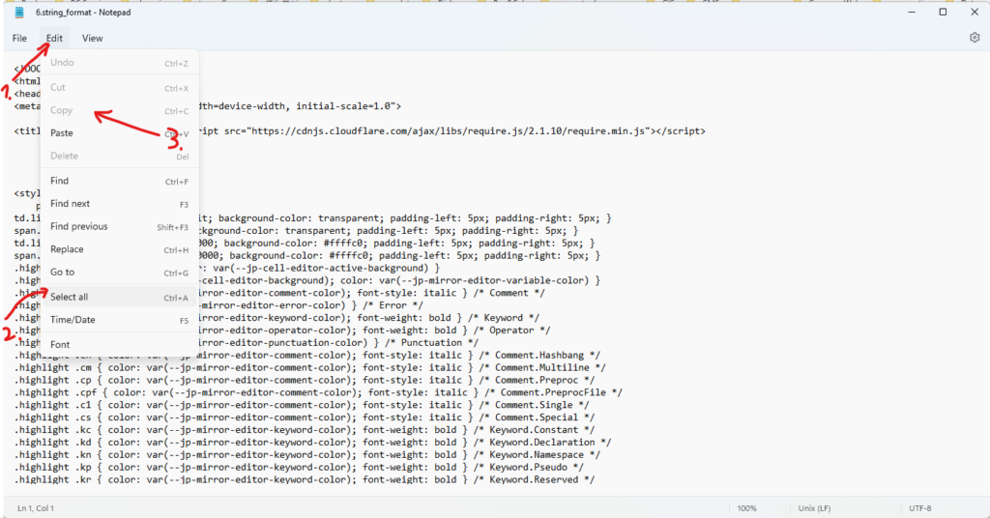This screenshot has height=518, width=990.
Task: Click the line with Comment.Single
Action: [x=302, y=405]
